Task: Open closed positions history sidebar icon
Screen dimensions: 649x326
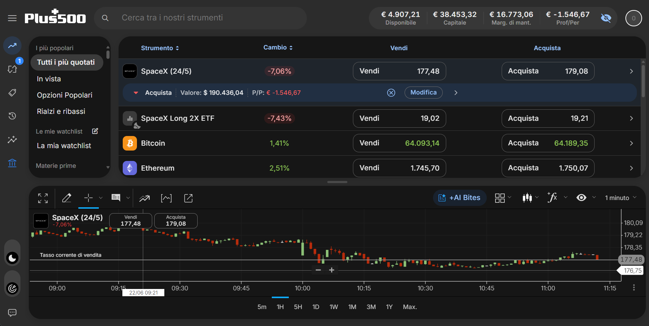Action: pyautogui.click(x=12, y=116)
